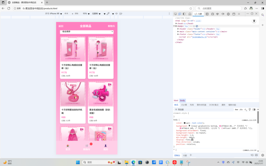Tap the 首页 footer navigation button
This screenshot has width=266, height=166.
pyautogui.click(x=68, y=148)
